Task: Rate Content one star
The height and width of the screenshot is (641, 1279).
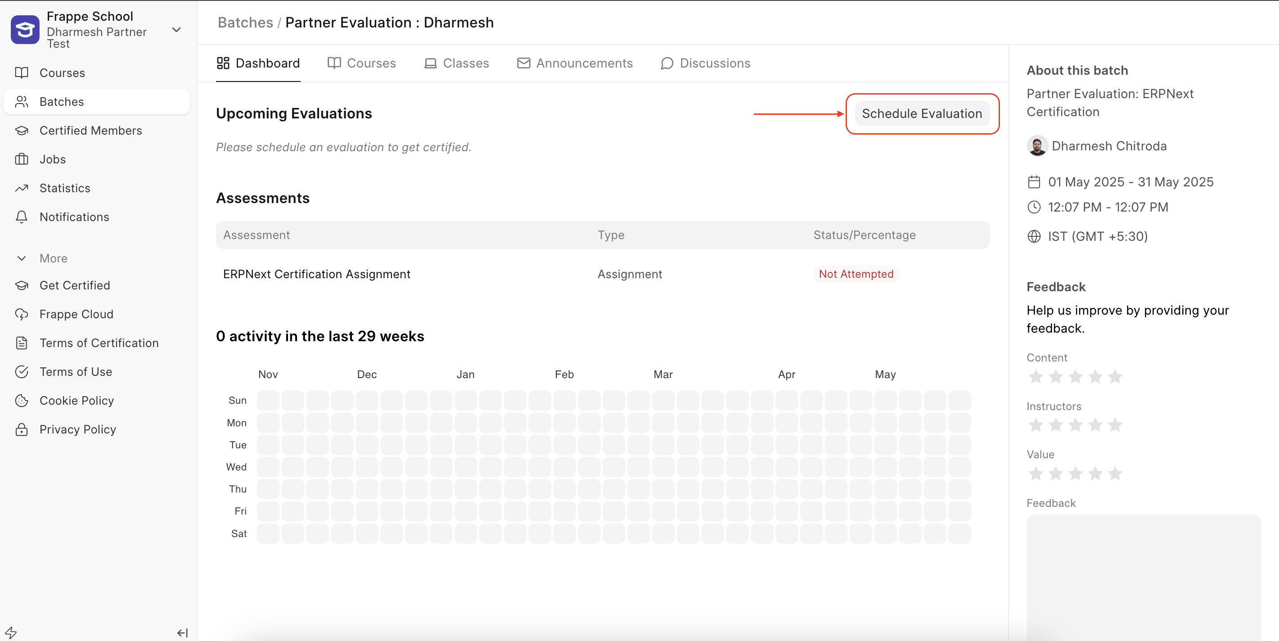Action: [1036, 377]
